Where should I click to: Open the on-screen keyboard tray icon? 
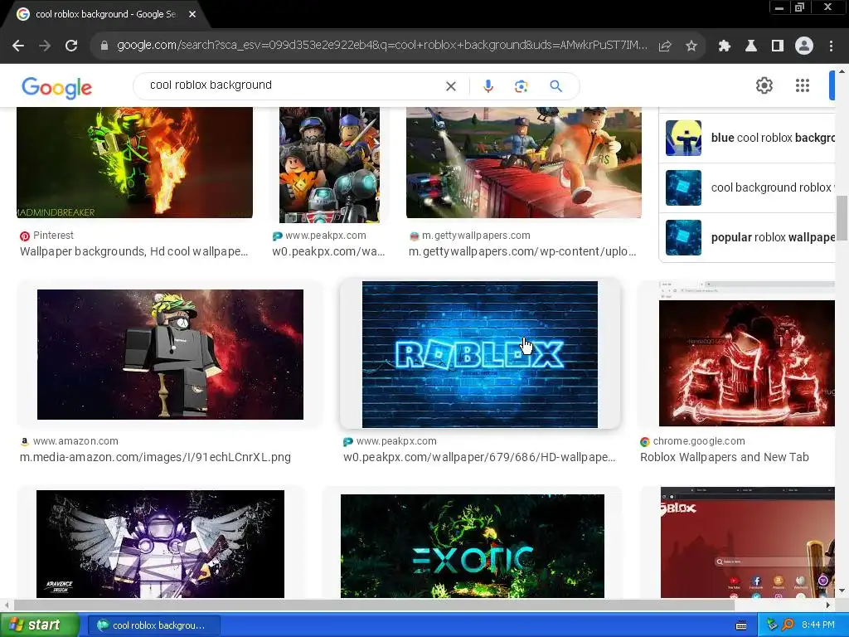741,625
